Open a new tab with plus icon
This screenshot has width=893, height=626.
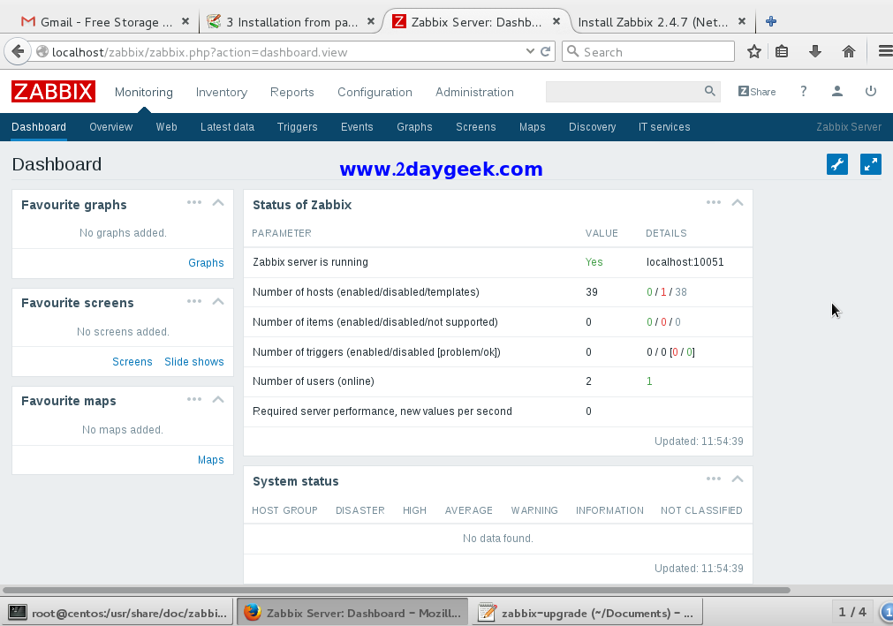(771, 21)
